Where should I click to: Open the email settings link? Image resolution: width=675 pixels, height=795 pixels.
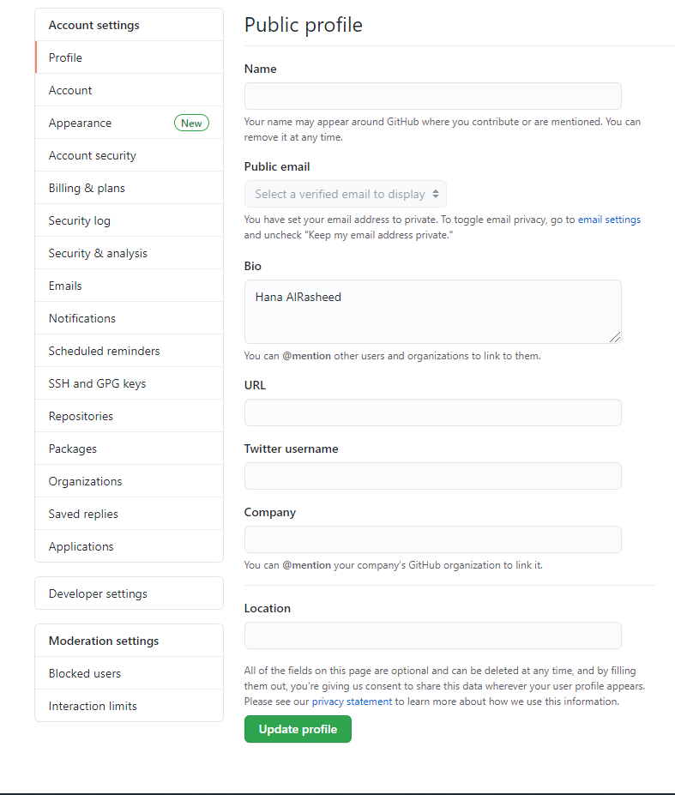click(609, 220)
